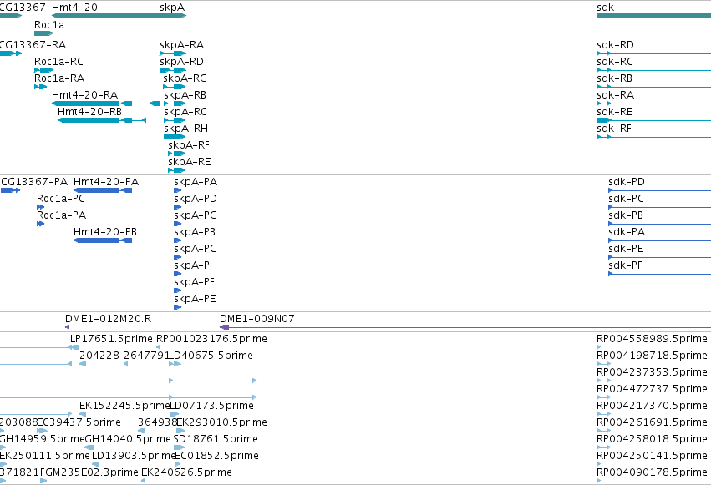Click the sdk-PE protein label
The width and height of the screenshot is (711, 485).
coord(627,249)
